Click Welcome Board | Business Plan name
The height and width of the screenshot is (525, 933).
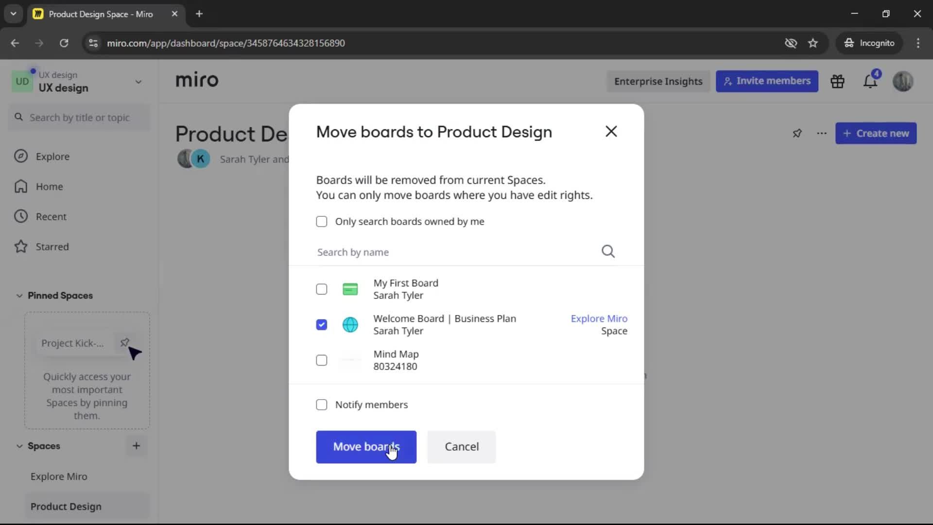[x=444, y=318]
